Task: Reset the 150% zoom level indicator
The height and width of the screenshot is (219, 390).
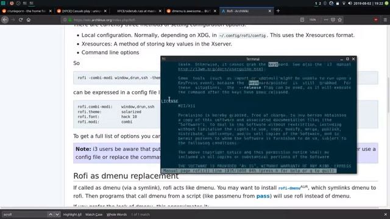Action: 313,19
